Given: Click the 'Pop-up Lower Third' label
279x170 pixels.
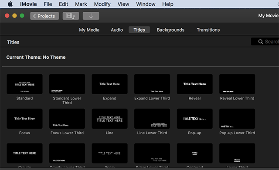Looking at the screenshot, I should pos(237,133).
